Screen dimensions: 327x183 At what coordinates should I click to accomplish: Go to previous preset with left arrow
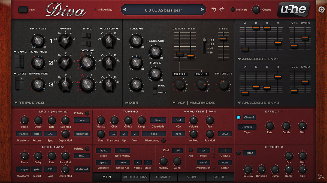(125, 10)
